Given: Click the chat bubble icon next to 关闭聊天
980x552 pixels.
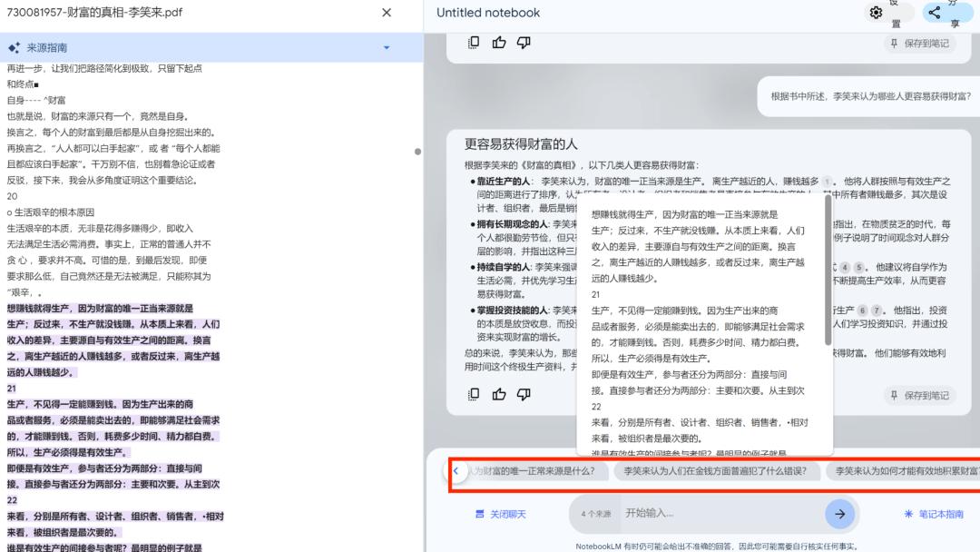Looking at the screenshot, I should point(481,513).
